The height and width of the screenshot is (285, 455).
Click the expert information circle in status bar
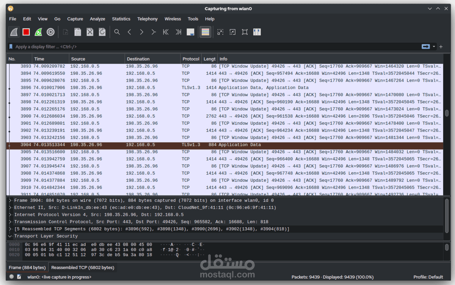(12, 277)
